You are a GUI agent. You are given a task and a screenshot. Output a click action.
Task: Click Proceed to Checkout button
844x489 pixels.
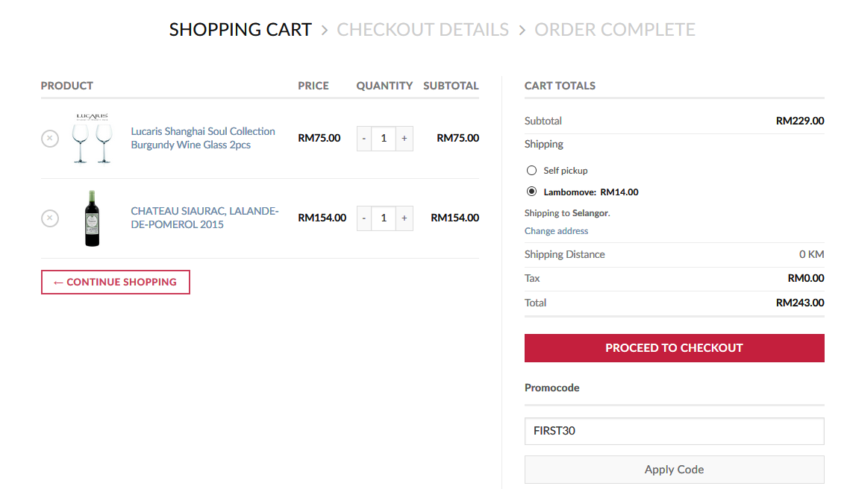coord(674,348)
